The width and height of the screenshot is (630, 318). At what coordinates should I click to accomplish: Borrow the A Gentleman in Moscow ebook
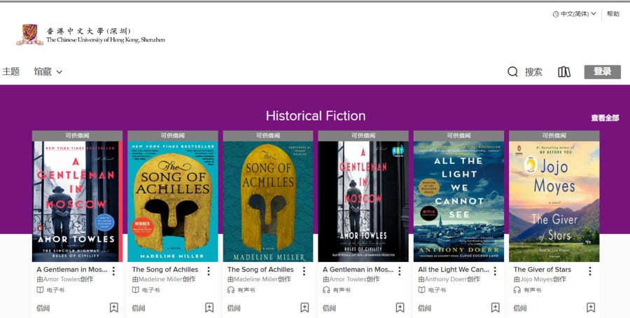click(x=43, y=308)
